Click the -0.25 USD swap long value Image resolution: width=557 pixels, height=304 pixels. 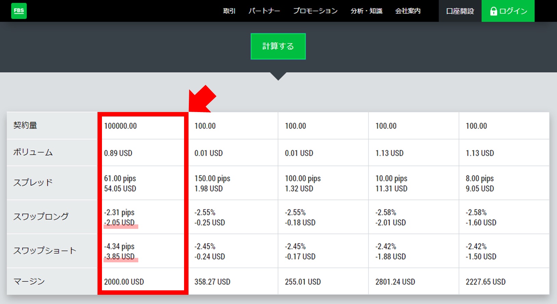[210, 223]
